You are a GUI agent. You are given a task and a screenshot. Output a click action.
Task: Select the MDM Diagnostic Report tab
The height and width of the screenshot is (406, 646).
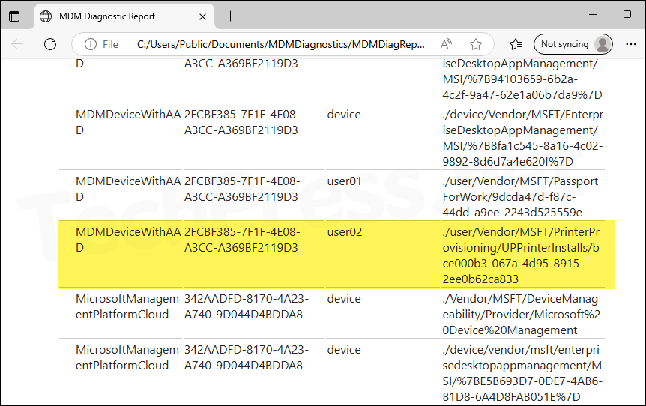(124, 16)
